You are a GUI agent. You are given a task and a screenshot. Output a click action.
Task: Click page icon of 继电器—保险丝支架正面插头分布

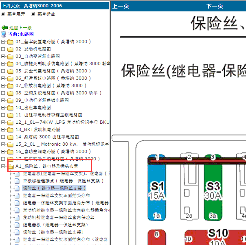[17, 196]
